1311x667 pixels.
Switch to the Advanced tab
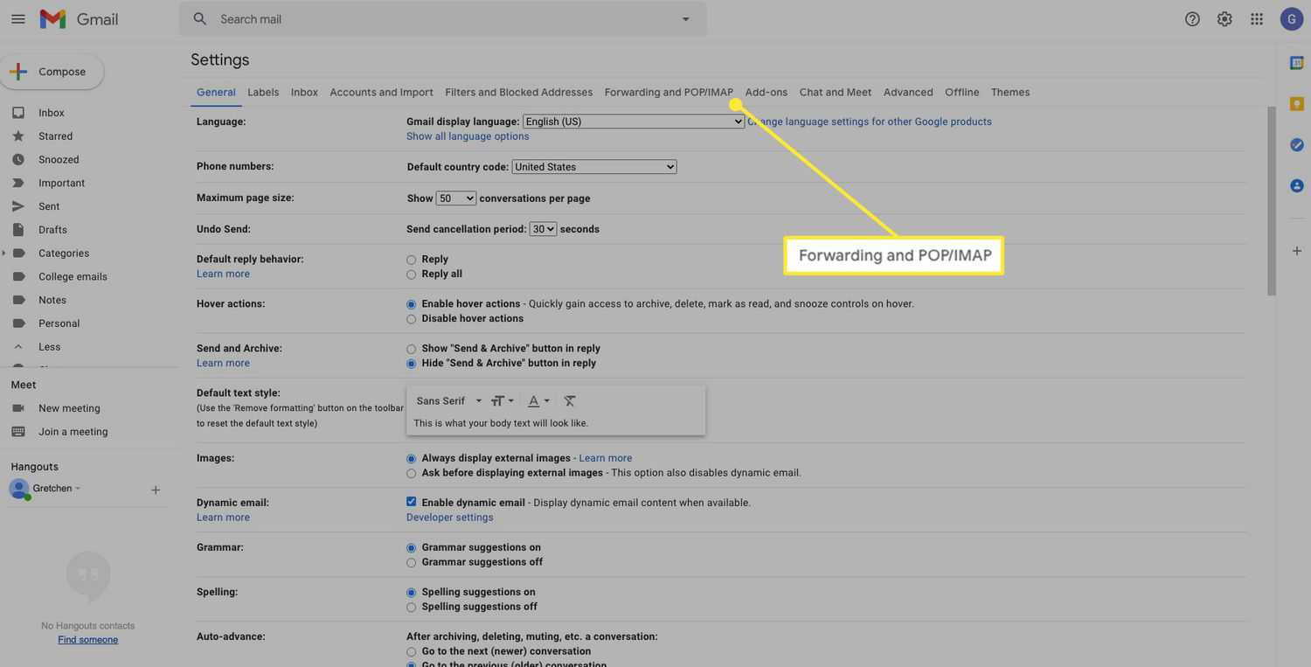tap(908, 92)
